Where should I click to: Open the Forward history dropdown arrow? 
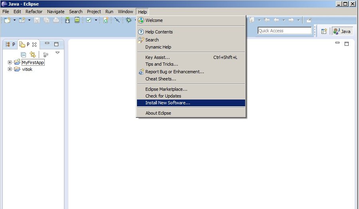[x=298, y=20]
